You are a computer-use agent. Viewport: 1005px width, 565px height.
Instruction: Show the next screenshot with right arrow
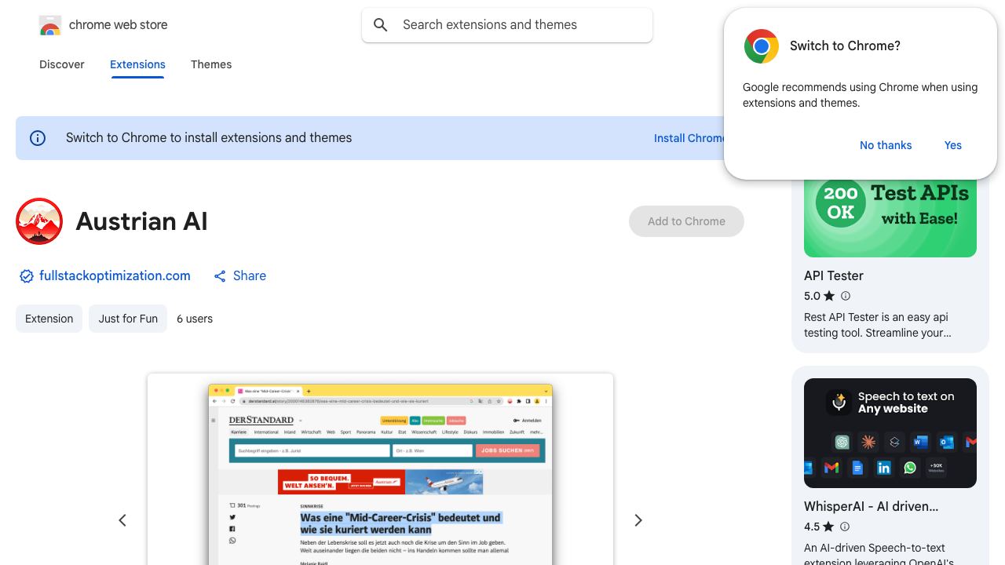point(638,520)
